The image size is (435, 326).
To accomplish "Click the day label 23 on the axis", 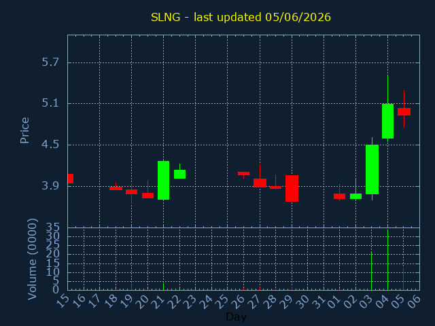I will (x=192, y=302).
